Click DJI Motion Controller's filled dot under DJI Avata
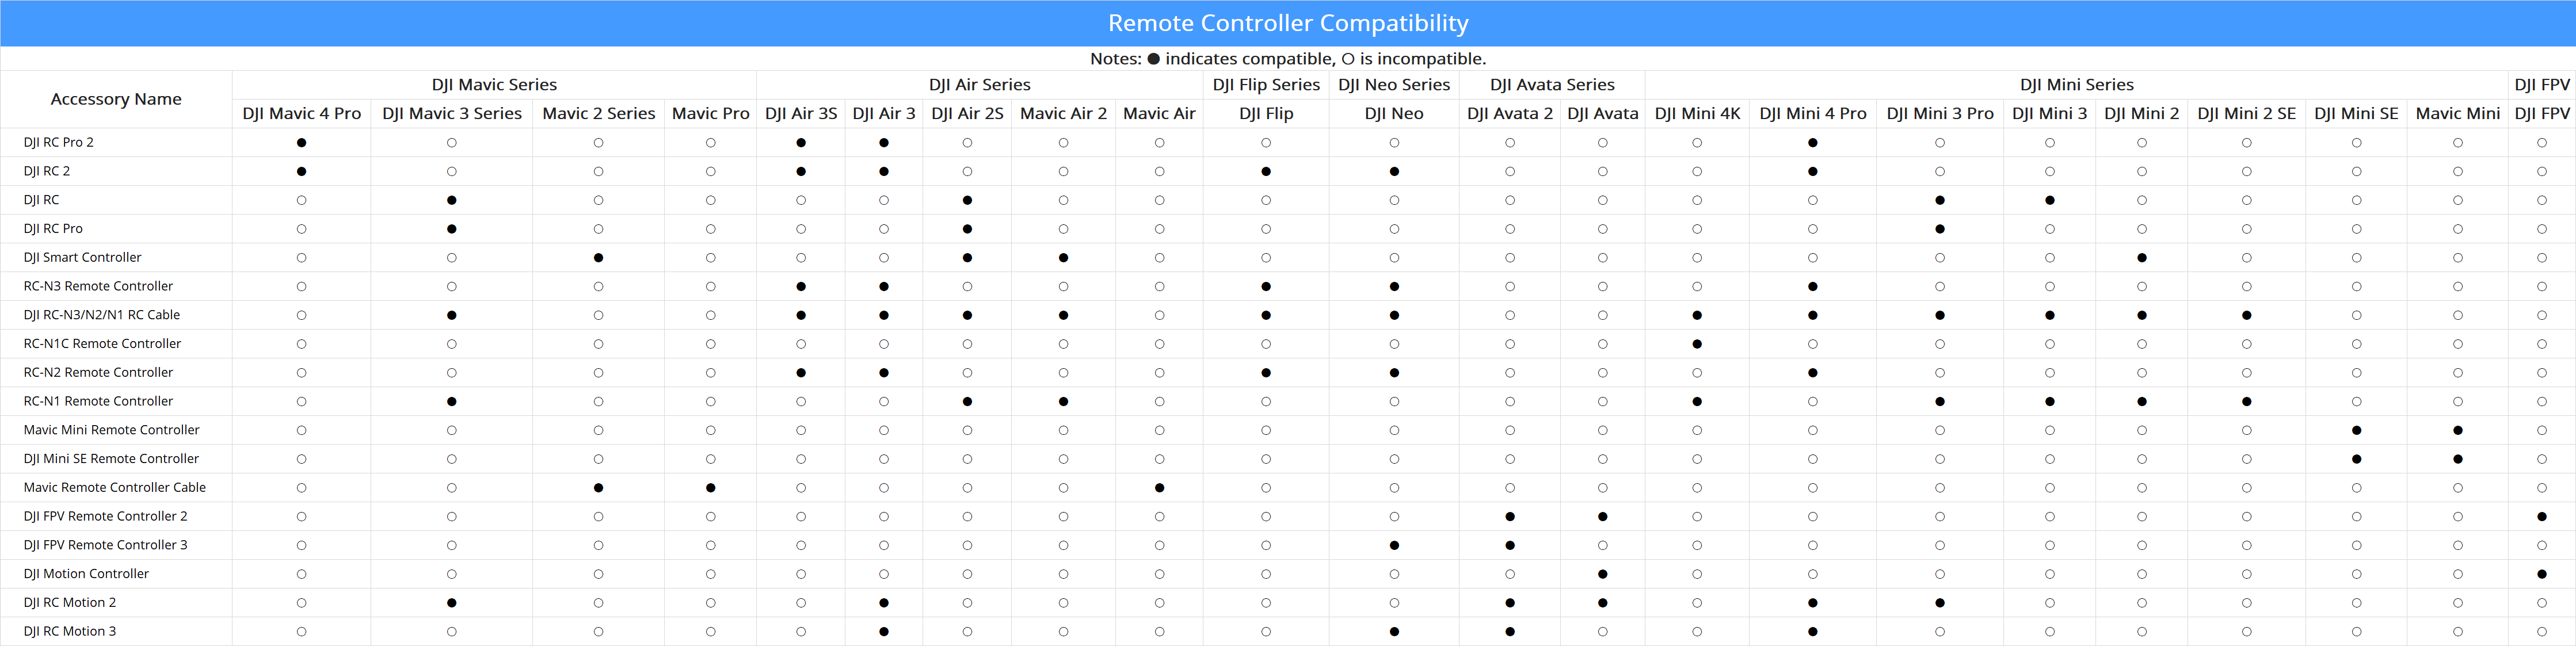 [1602, 574]
